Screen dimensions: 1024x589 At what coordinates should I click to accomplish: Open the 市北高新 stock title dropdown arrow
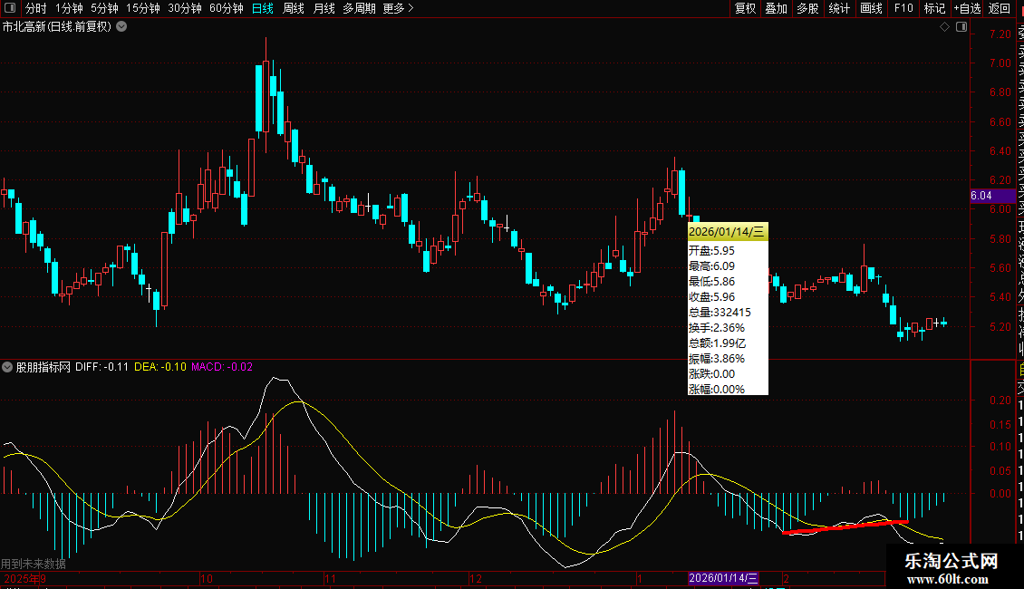[121, 27]
